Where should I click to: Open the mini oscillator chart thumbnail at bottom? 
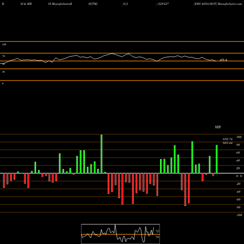click(x=121, y=234)
